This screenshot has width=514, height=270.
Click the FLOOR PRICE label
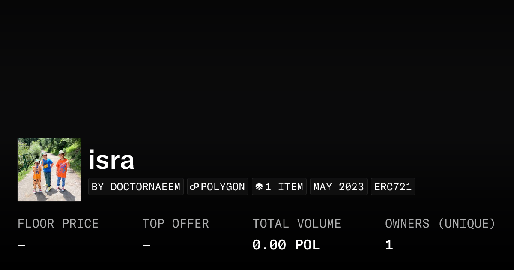coord(58,224)
